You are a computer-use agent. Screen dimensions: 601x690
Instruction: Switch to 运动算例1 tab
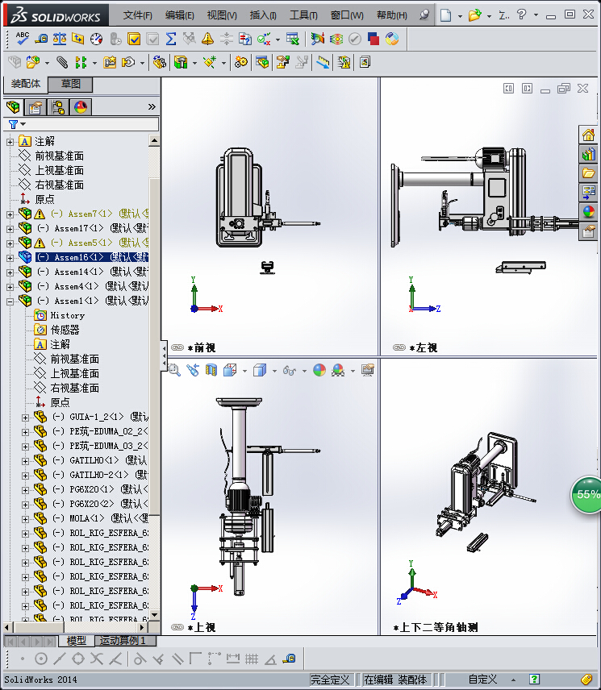pos(126,641)
